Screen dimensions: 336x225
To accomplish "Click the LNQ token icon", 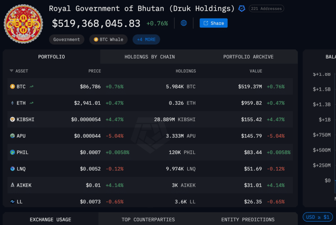I will [x=12, y=169].
